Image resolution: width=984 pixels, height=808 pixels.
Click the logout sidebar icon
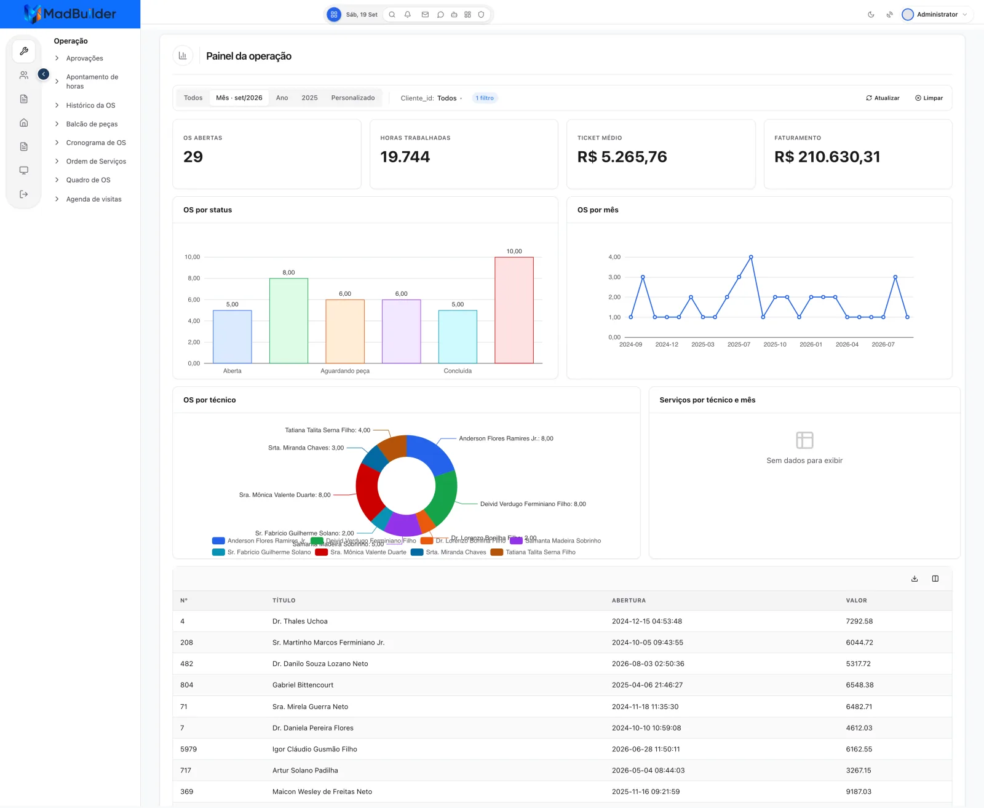(24, 194)
